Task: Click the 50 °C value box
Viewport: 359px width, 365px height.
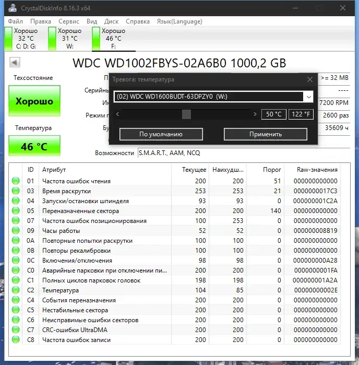Action: click(273, 114)
